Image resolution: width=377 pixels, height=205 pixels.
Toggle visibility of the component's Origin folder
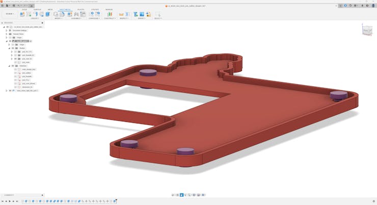(x=13, y=44)
